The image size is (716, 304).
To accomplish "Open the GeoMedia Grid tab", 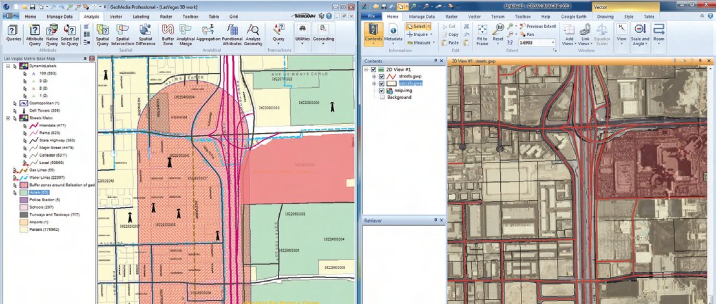I will coord(233,16).
